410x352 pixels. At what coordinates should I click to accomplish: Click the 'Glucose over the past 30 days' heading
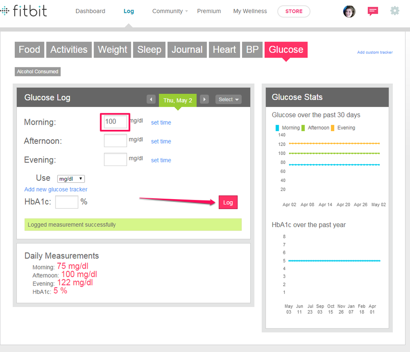pyautogui.click(x=316, y=115)
